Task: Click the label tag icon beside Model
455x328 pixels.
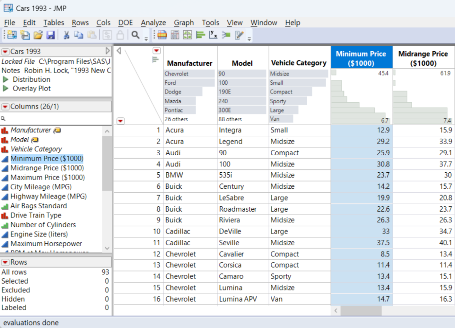Action: (x=35, y=140)
